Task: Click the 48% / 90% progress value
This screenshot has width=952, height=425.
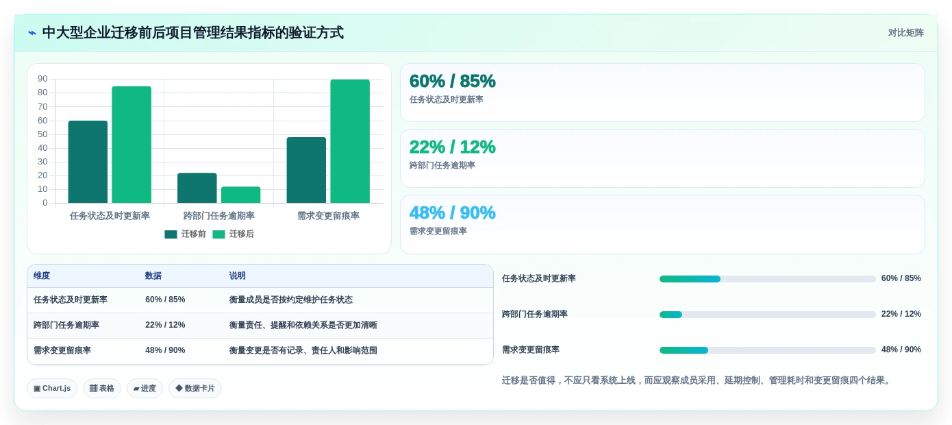Action: click(901, 350)
